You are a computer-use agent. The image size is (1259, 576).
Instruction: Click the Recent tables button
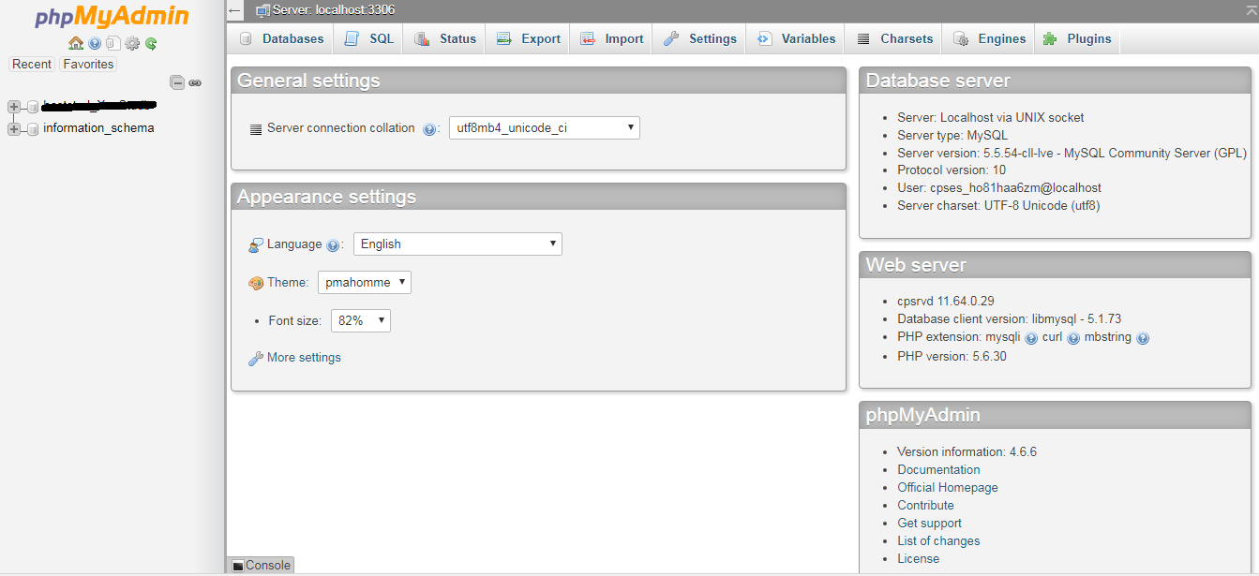32,64
